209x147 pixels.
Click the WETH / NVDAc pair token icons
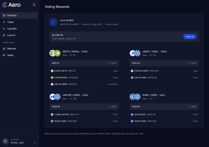pyautogui.click(x=55, y=53)
